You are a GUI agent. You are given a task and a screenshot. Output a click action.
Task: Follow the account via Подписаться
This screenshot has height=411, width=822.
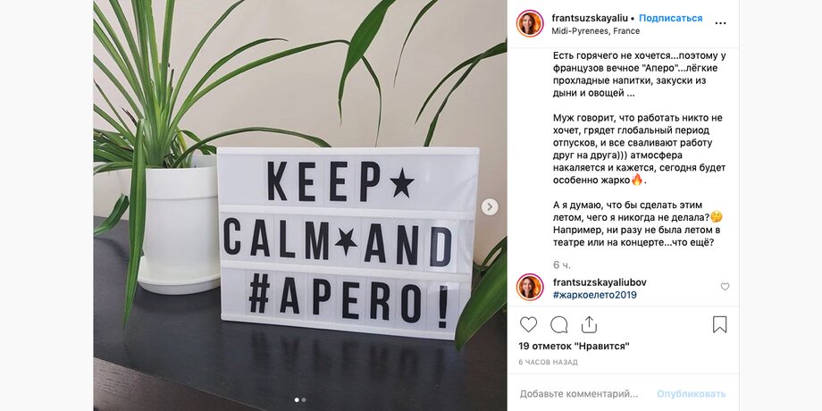[x=670, y=19]
